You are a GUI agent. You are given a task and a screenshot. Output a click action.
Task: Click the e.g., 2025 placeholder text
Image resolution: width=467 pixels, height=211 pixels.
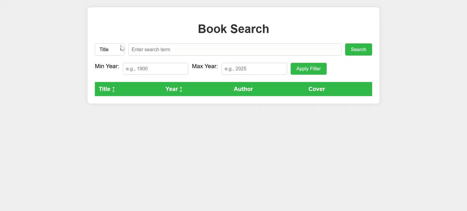(x=236, y=69)
